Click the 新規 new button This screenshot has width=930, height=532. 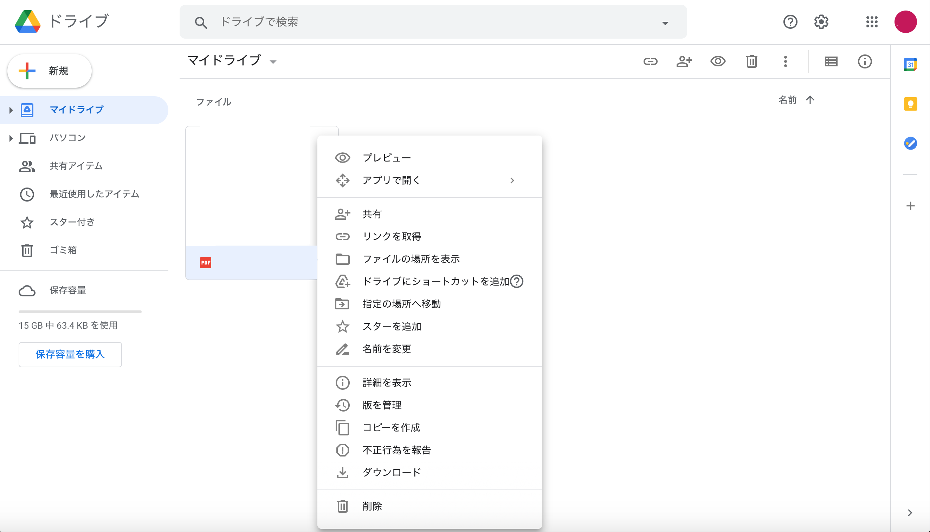click(x=49, y=71)
